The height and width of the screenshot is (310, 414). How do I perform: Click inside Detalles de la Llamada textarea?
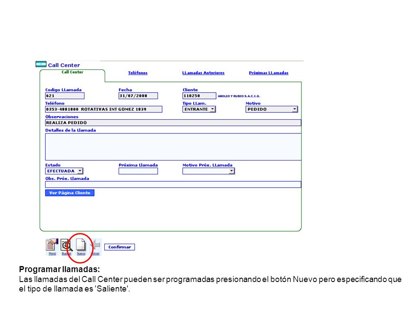173,146
